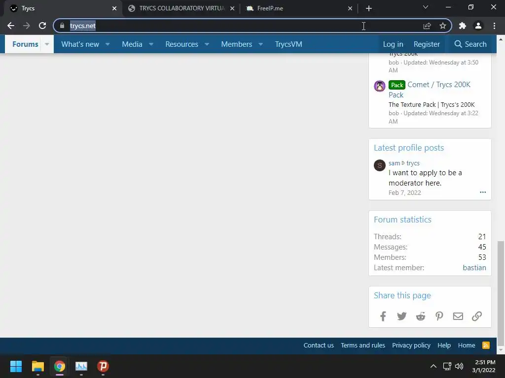Open the TrycsVM nav item
Viewport: 505px width, 378px height.
point(289,44)
